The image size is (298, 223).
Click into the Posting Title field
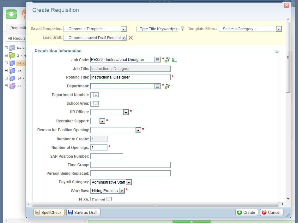[130, 77]
